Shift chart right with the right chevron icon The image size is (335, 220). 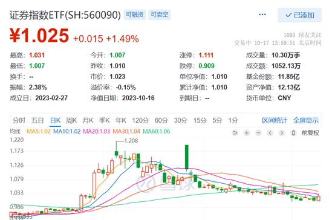[x=282, y=133]
